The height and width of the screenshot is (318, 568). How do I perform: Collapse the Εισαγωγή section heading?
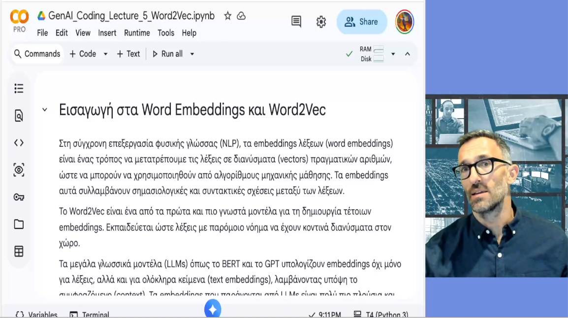(45, 110)
